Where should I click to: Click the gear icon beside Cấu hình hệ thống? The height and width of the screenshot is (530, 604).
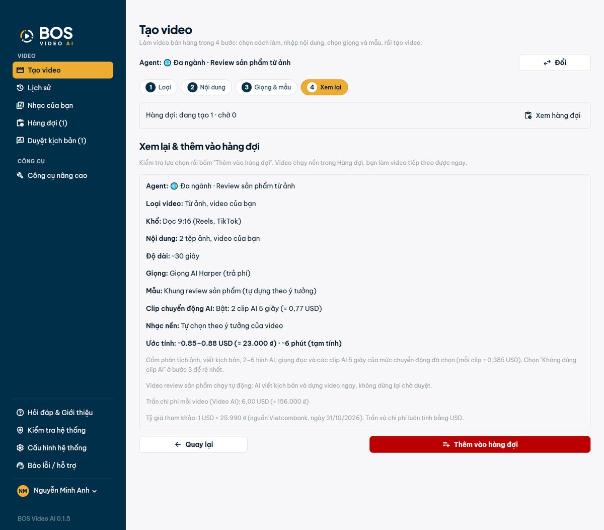[x=20, y=448]
